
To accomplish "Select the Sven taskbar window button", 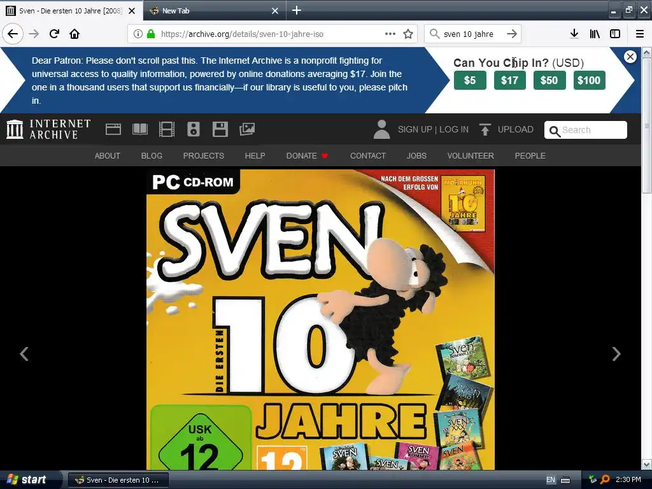I will [118, 480].
